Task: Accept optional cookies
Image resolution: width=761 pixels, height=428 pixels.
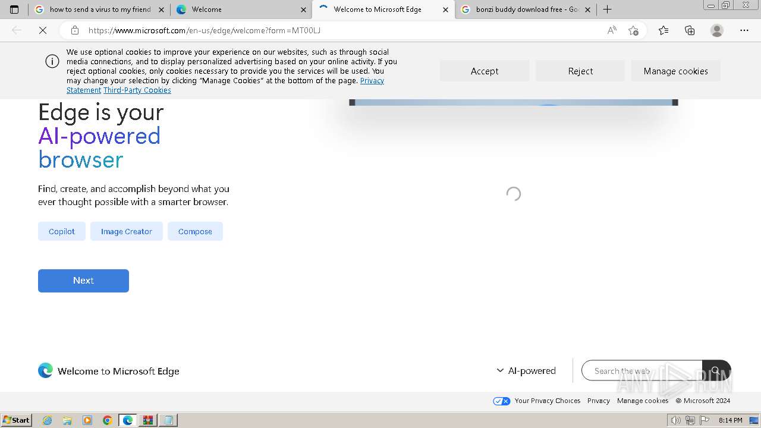Action: coord(485,71)
